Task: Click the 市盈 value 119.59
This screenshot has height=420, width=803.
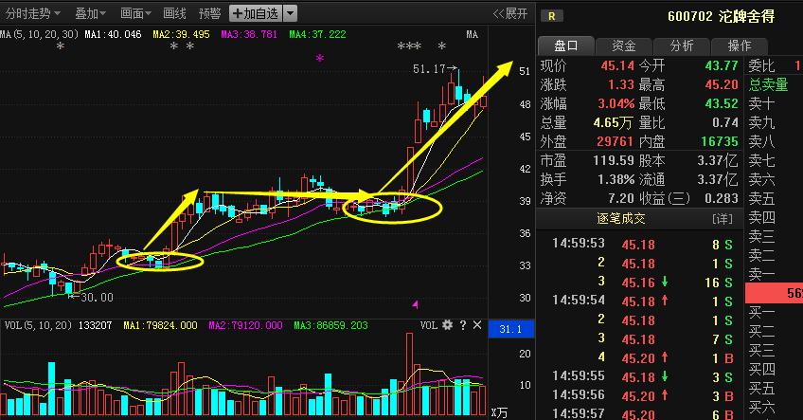Action: click(614, 160)
